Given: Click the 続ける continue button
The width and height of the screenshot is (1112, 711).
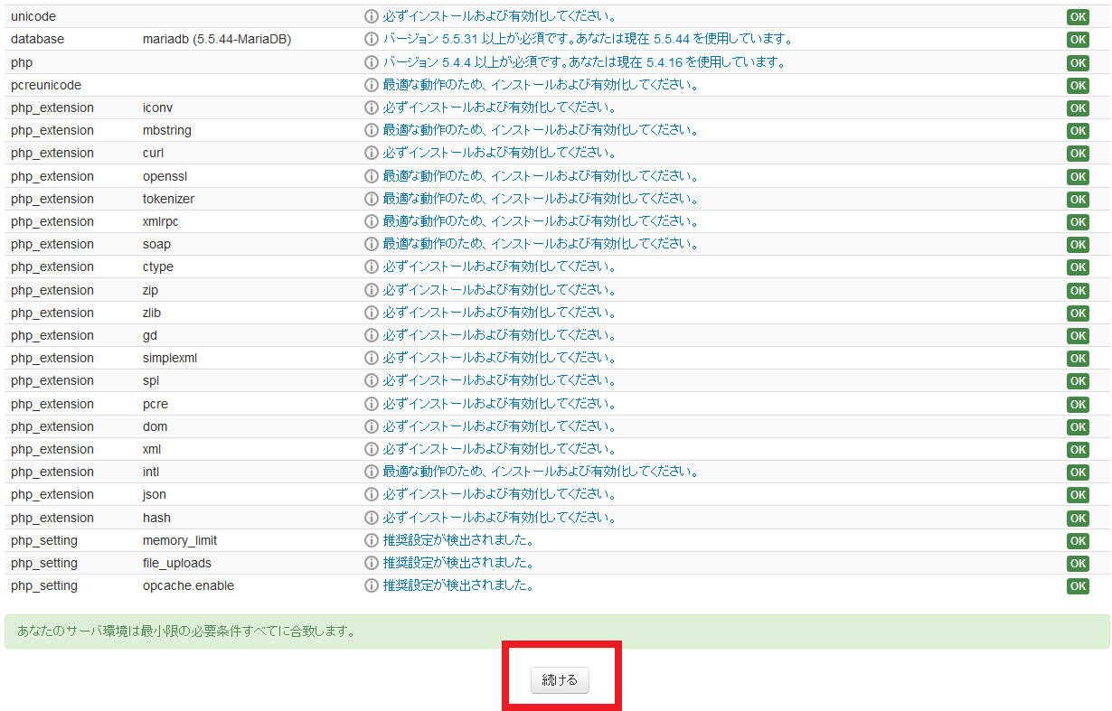Looking at the screenshot, I should click(560, 680).
